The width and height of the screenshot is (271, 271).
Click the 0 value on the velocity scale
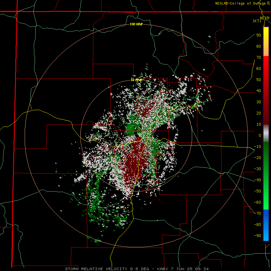(x=260, y=135)
